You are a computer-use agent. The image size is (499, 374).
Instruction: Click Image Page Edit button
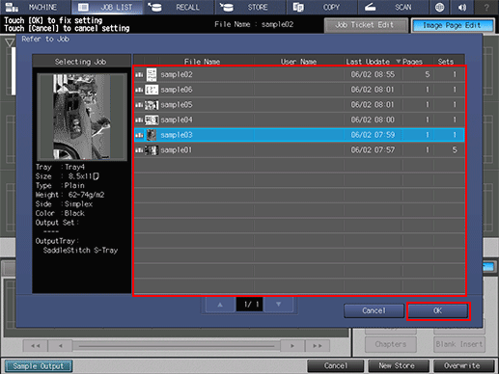pyautogui.click(x=453, y=25)
